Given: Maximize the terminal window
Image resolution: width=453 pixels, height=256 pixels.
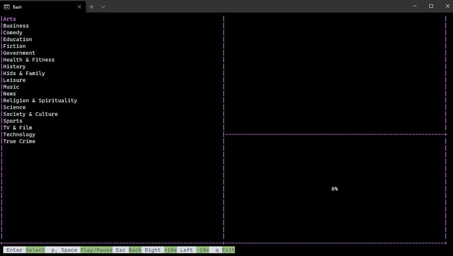Looking at the screenshot, I should pos(431,6).
